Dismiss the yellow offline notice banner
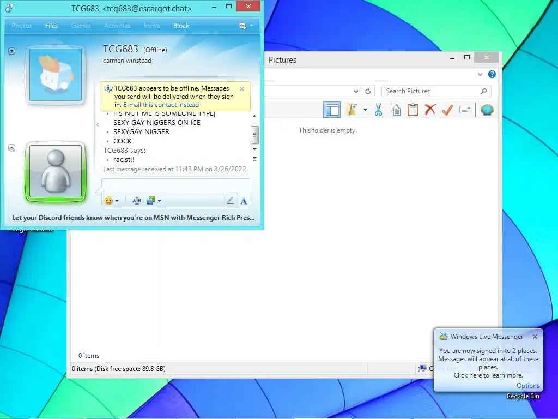The width and height of the screenshot is (558, 419). [x=242, y=89]
